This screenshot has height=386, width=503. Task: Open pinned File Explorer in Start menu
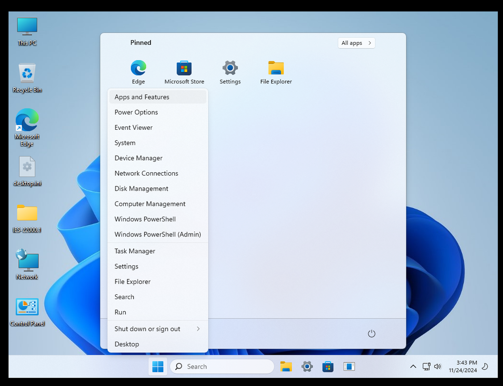click(276, 72)
